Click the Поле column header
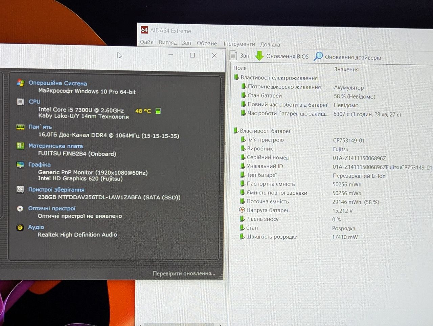The height and width of the screenshot is (326, 433). [240, 68]
